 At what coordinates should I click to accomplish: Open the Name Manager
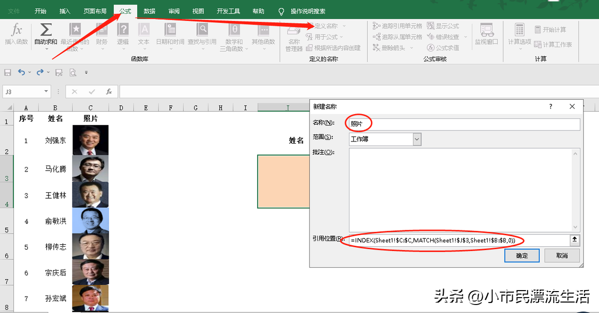click(x=294, y=38)
